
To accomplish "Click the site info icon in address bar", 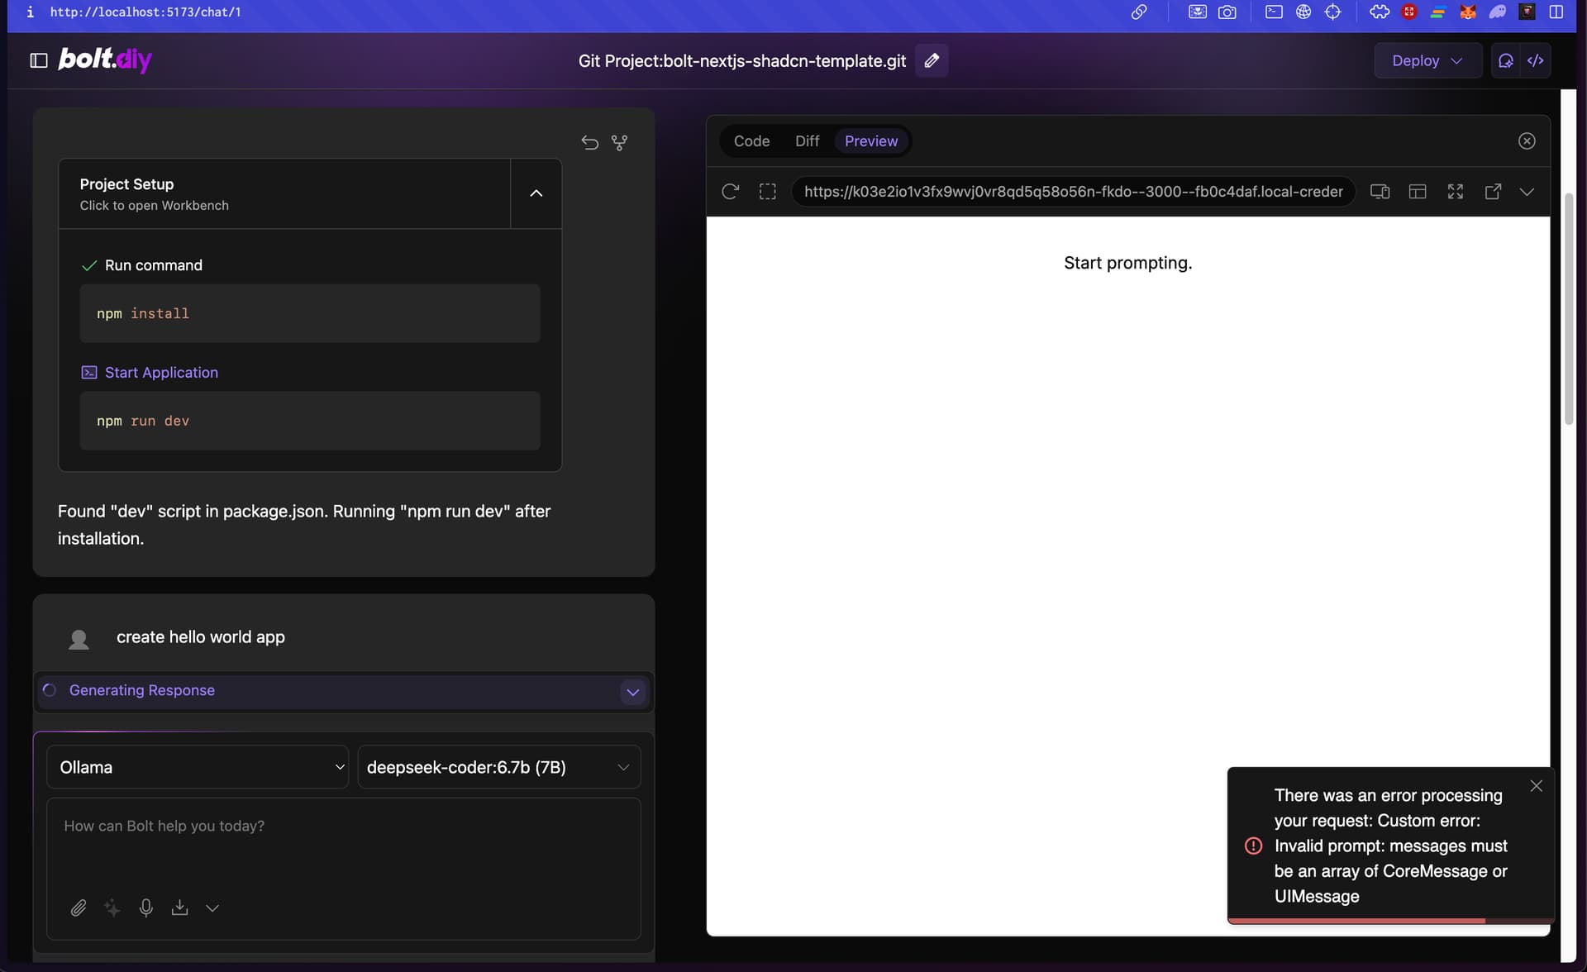I will (x=31, y=12).
